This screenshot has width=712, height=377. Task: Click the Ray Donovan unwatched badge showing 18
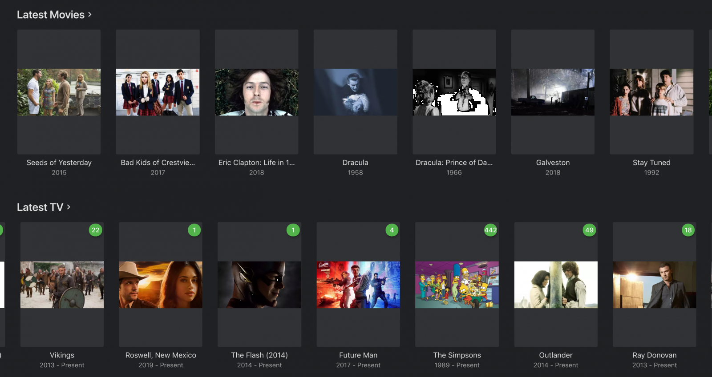coord(688,230)
